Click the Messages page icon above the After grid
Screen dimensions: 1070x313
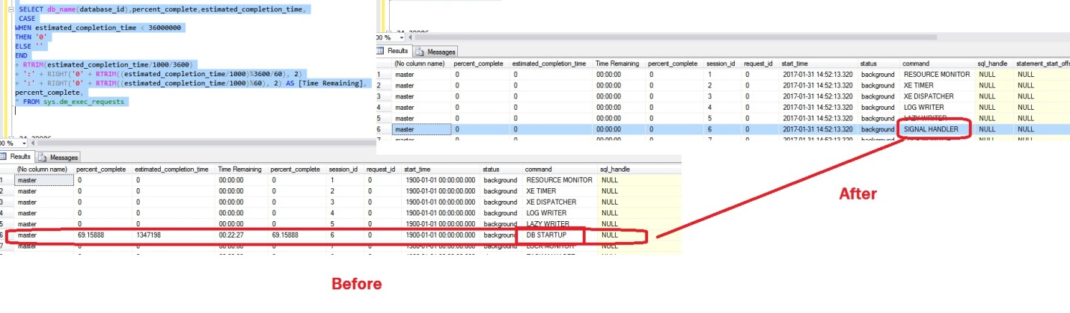coord(421,52)
